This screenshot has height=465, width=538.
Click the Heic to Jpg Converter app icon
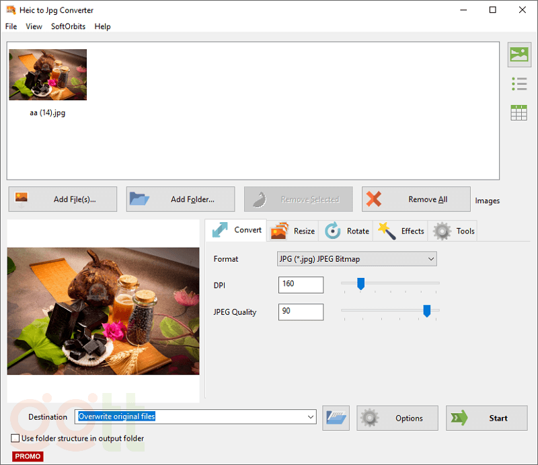pos(11,10)
